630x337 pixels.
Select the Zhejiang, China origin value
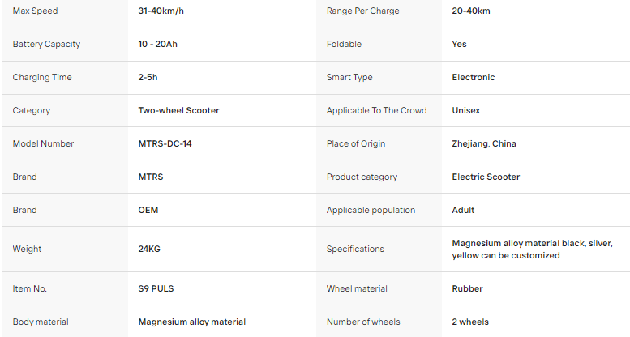click(484, 144)
